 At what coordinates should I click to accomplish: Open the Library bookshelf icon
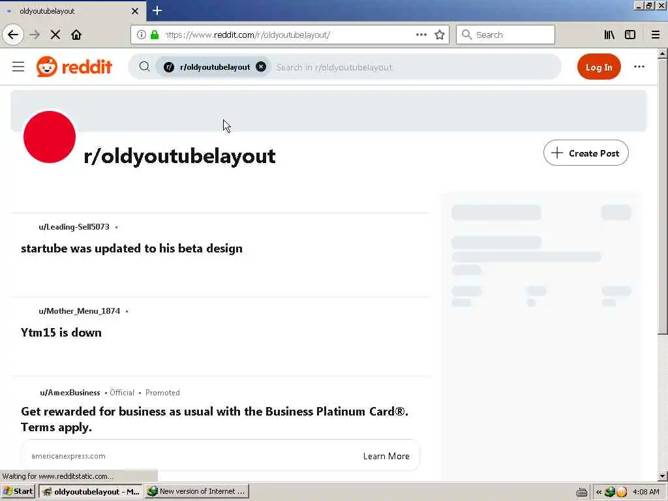tap(609, 35)
